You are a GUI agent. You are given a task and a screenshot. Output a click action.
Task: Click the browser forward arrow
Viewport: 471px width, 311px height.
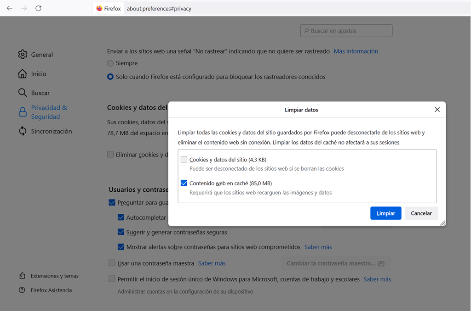pos(24,8)
